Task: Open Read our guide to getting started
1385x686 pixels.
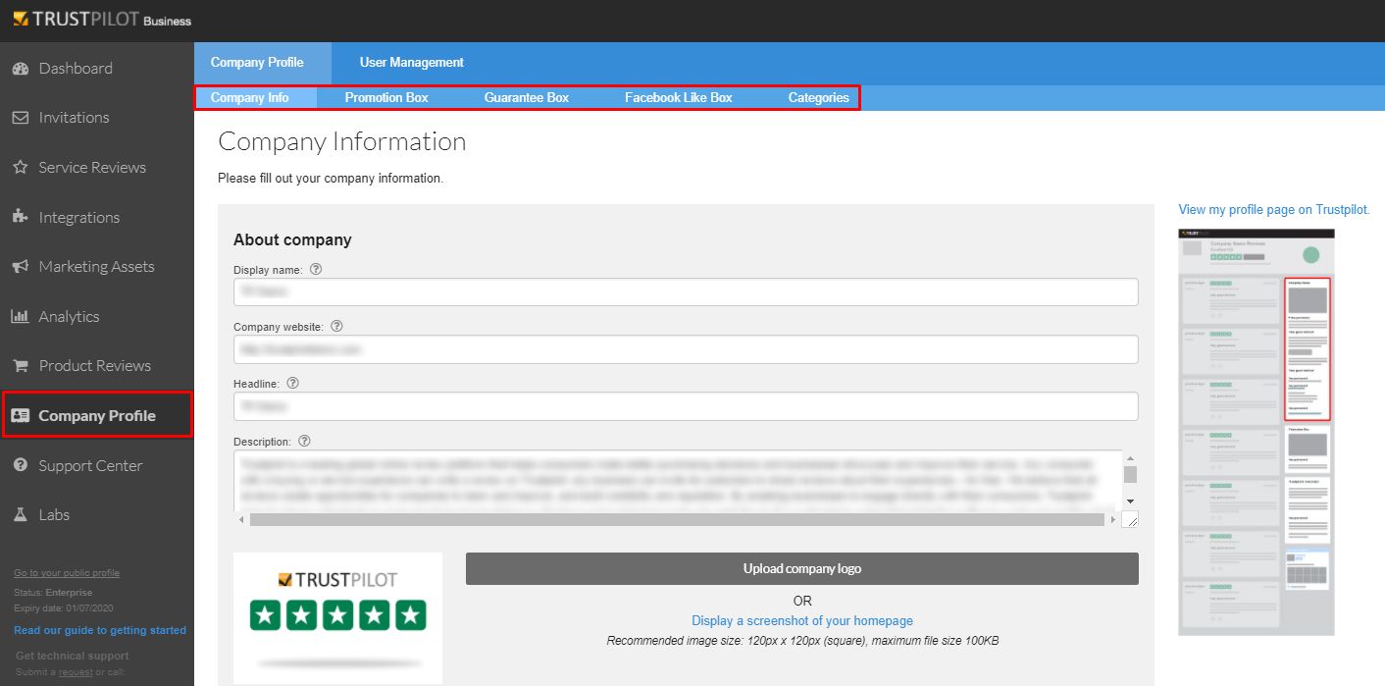Action: click(100, 630)
